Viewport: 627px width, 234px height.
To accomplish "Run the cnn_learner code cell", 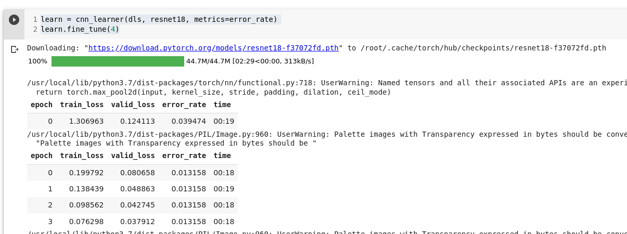I will click(x=14, y=20).
